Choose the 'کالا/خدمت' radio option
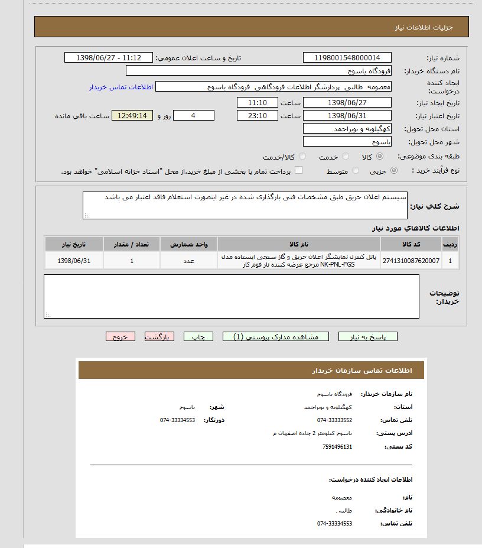The width and height of the screenshot is (482, 548). pos(302,157)
